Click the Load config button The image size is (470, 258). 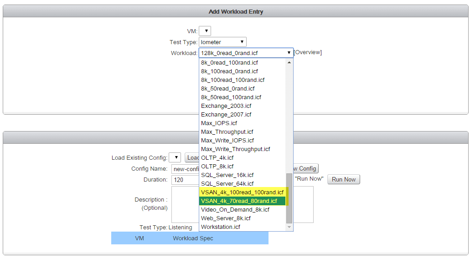click(192, 157)
